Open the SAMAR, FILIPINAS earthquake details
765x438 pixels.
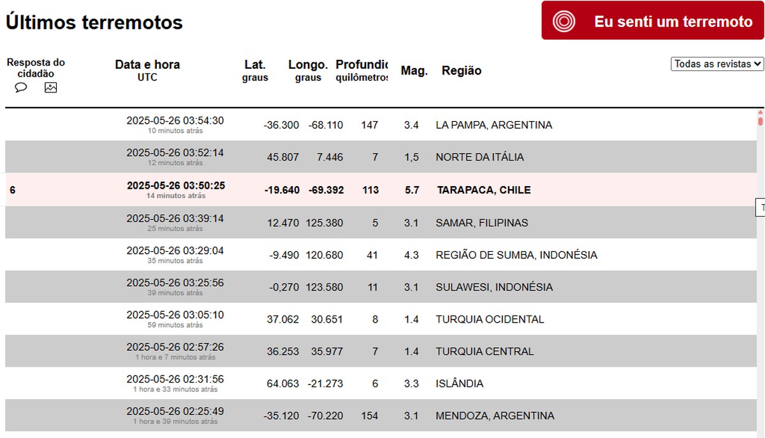481,223
